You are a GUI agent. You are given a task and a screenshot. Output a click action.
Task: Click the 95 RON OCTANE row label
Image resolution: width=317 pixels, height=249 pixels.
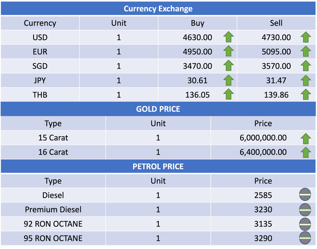[x=53, y=238]
